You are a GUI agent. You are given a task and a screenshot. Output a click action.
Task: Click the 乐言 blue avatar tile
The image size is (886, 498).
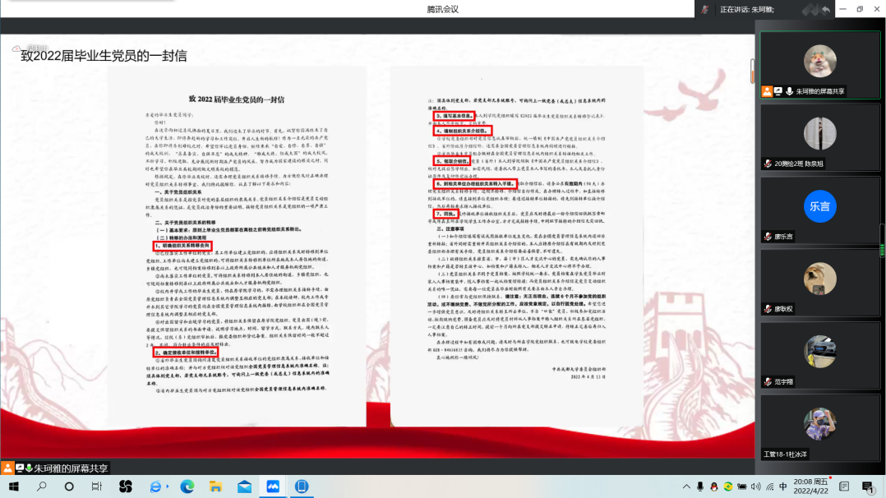819,206
